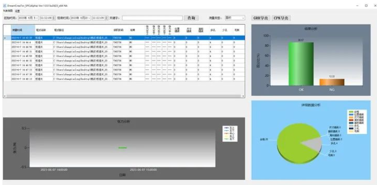Click the table's horizontal scrollbar left arrow
Viewport: 377px width, 185px height.
click(x=5, y=96)
